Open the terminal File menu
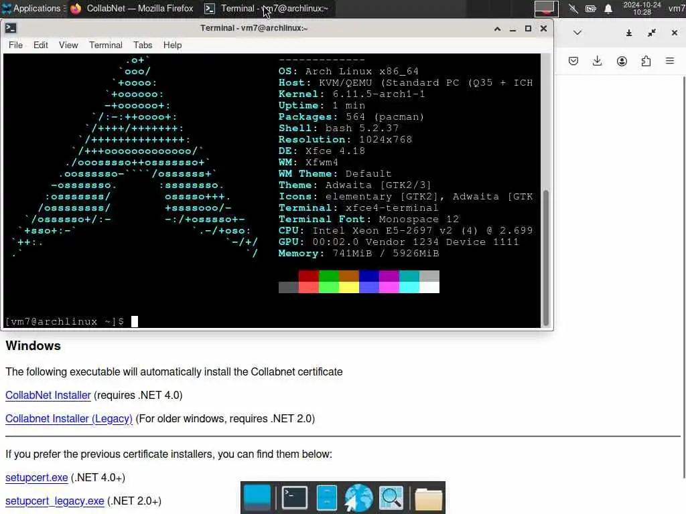 click(16, 45)
